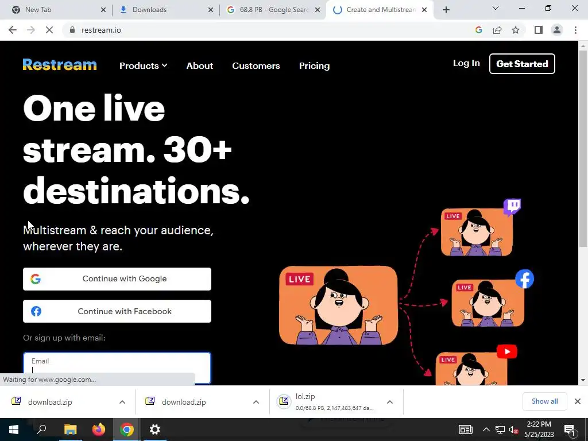Viewport: 588px width, 441px height.
Task: Click the Twitch icon on illustration
Action: pyautogui.click(x=512, y=207)
